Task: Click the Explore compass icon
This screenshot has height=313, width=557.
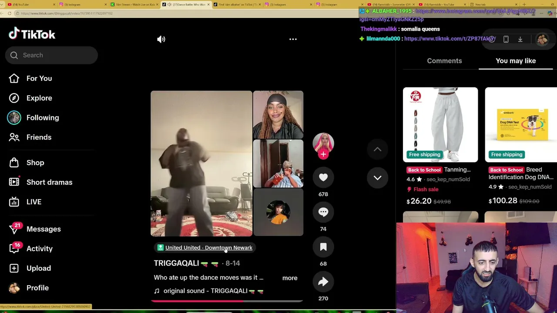Action: [14, 98]
